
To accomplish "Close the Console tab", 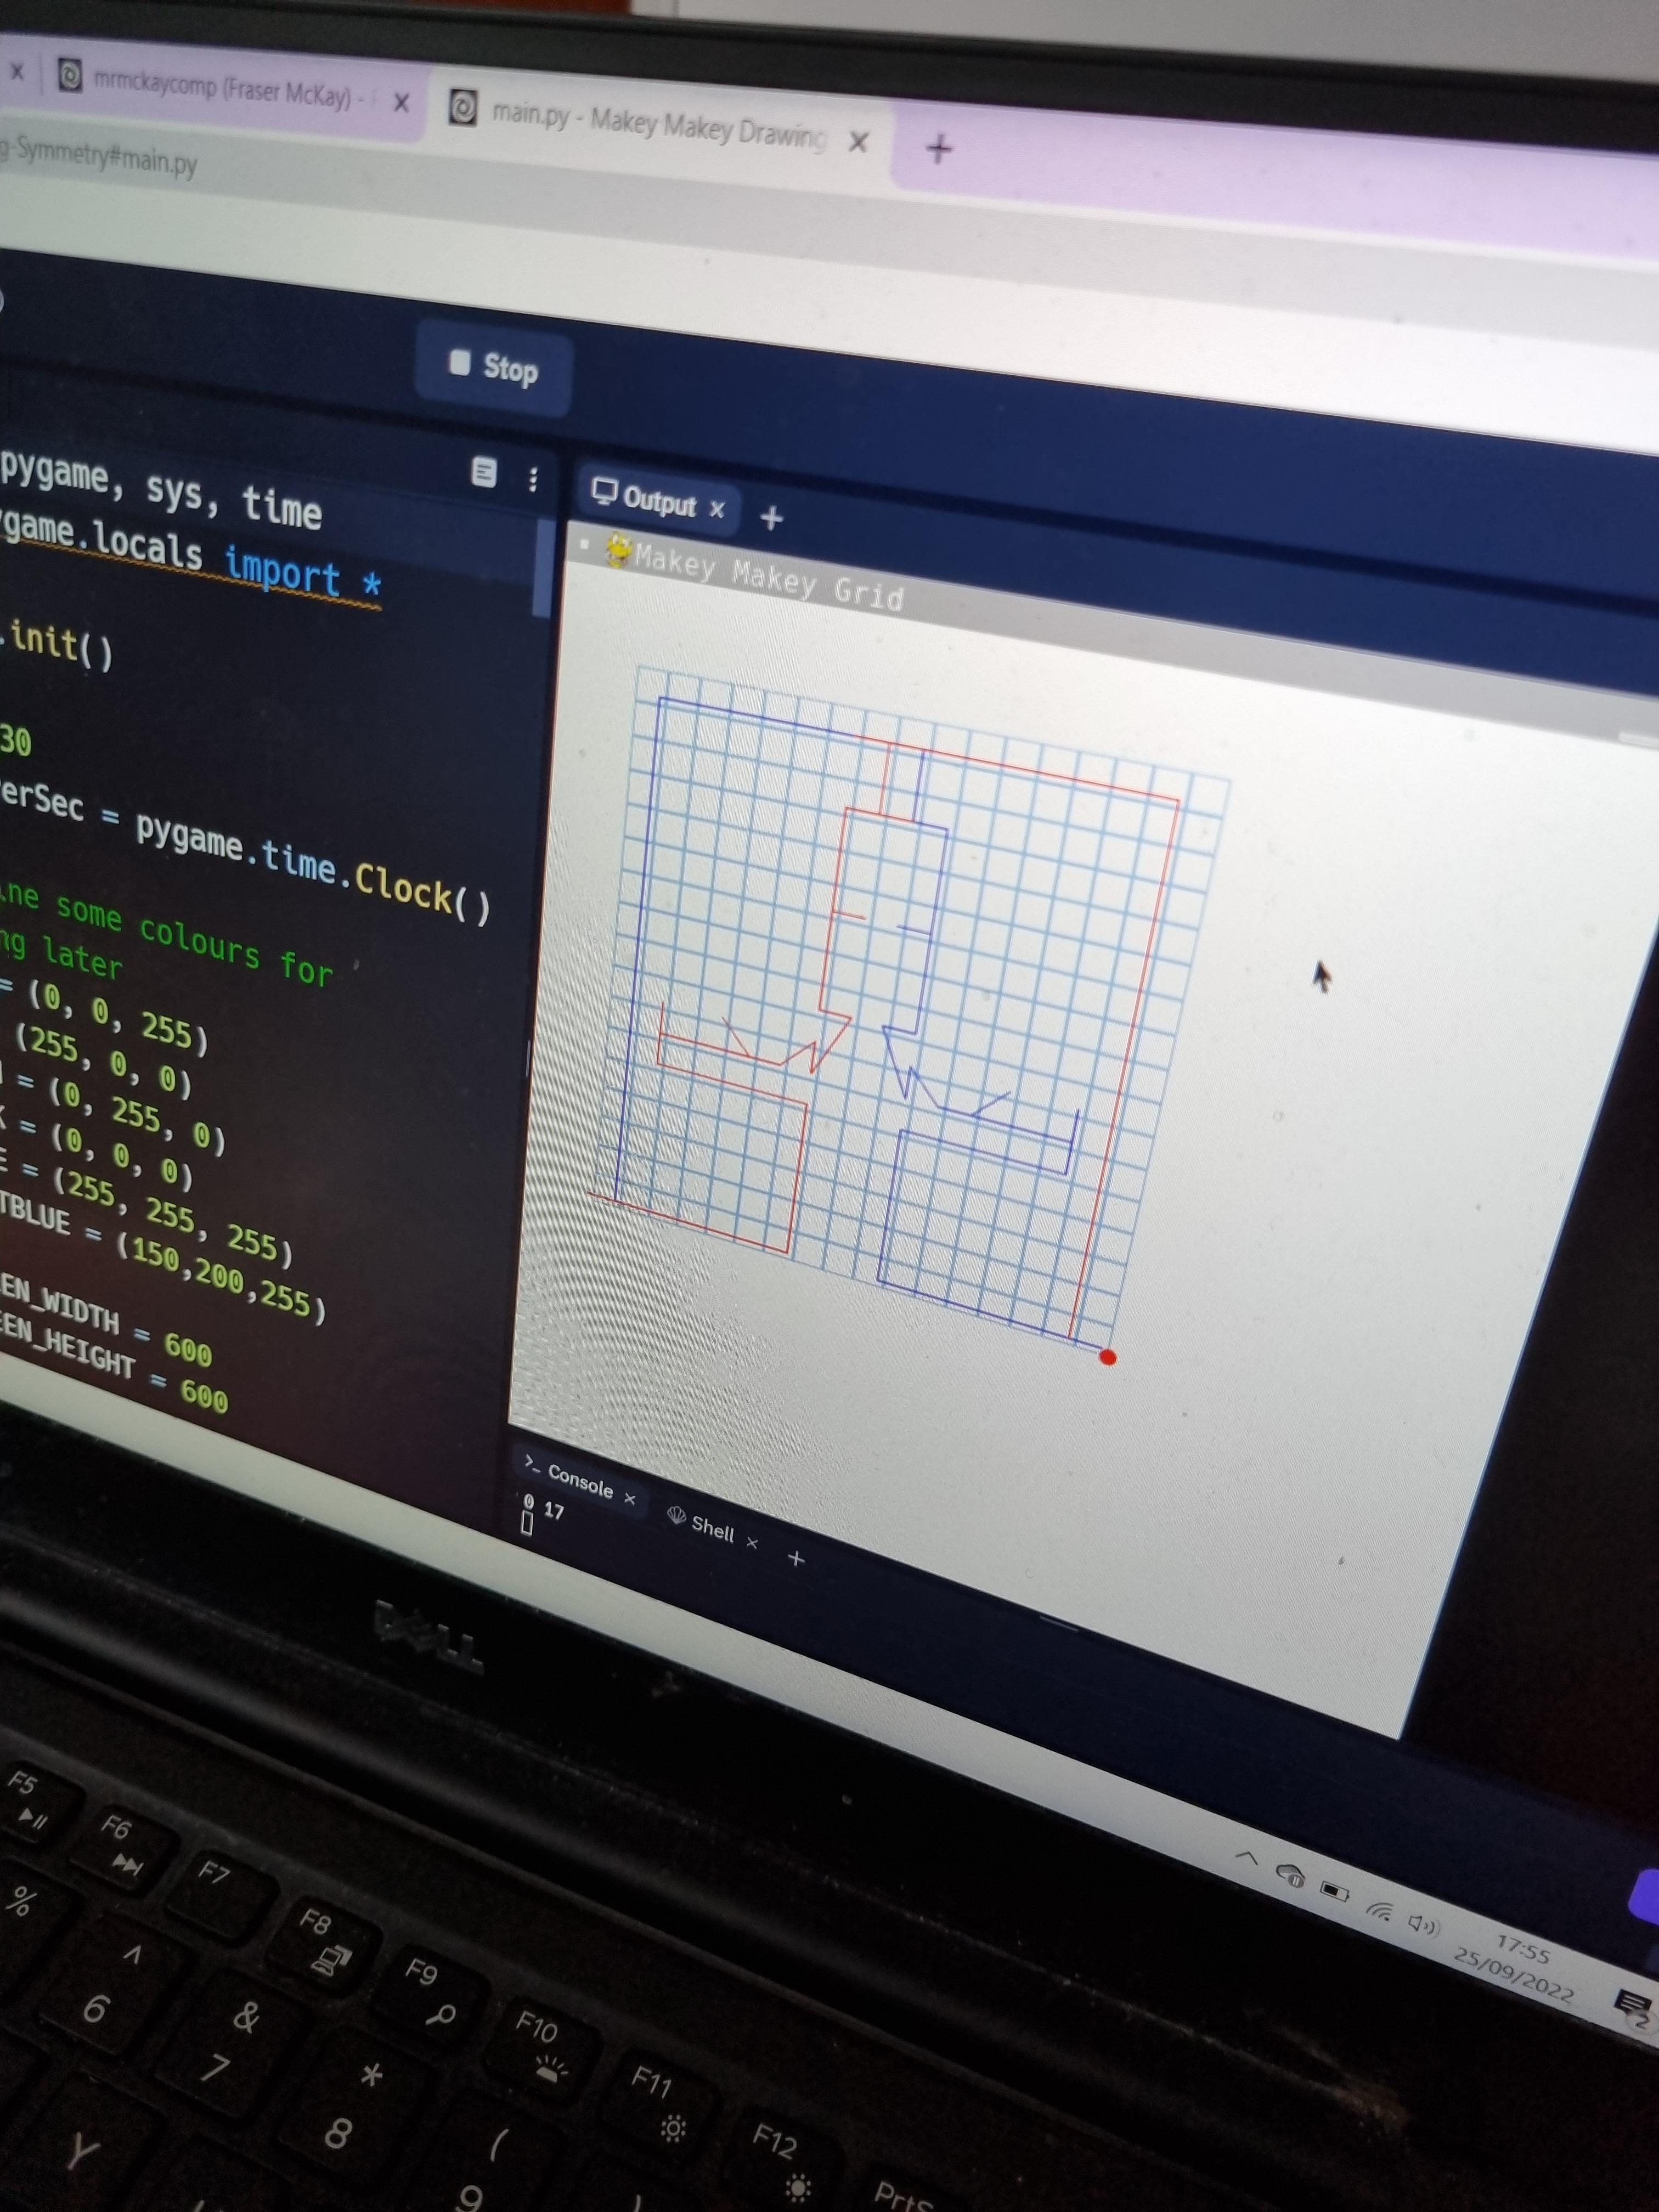I will click(x=630, y=1498).
